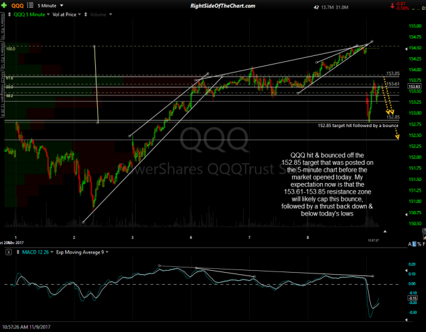Click the QQQ analysis text annotation
This screenshot has height=332, width=426.
point(327,184)
